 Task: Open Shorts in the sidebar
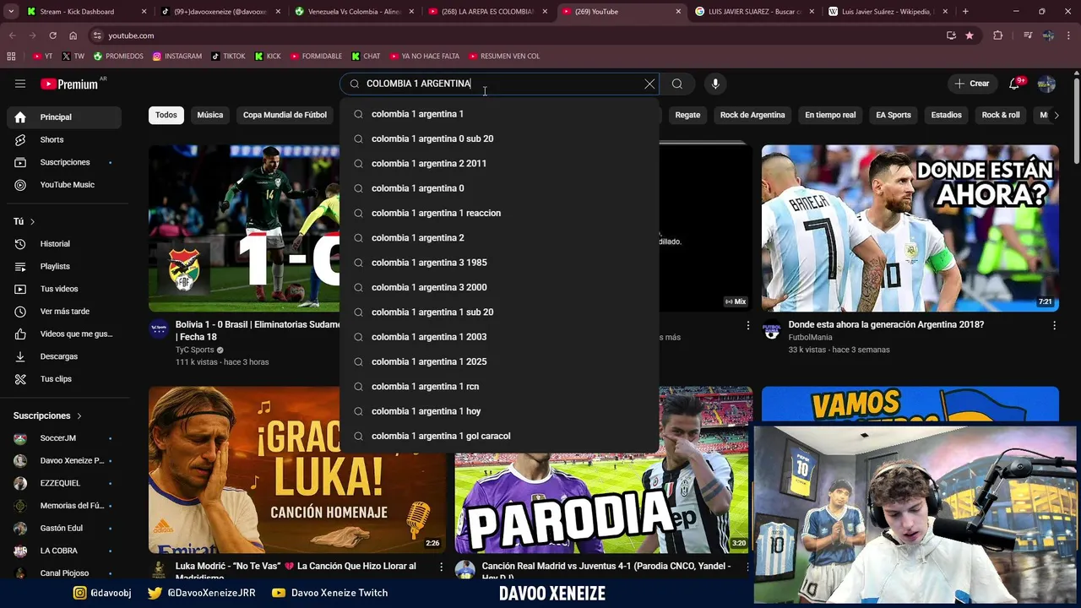(64, 139)
